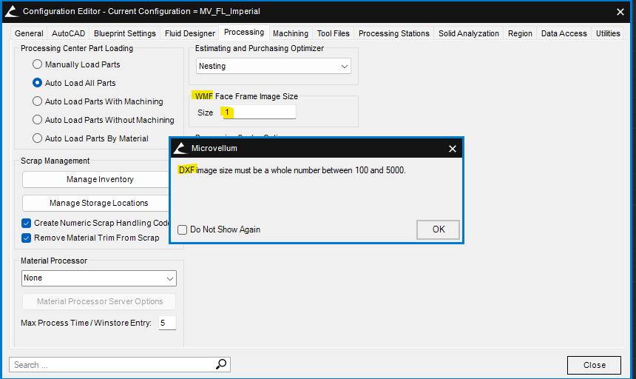Click the Max Process Time entry field
Screen dimensions: 636x379
click(x=166, y=323)
